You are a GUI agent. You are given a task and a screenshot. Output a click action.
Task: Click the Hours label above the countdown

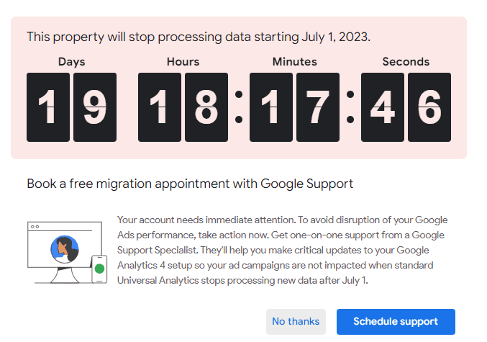(183, 62)
